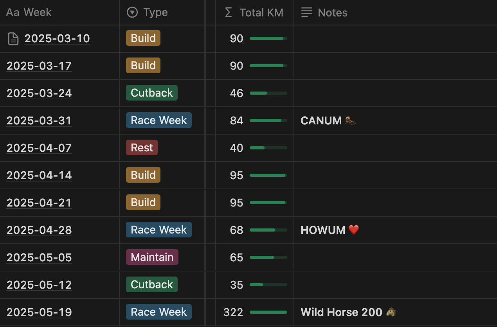Click the CANUM note cell
Image resolution: width=497 pixels, height=327 pixels.
pos(395,120)
